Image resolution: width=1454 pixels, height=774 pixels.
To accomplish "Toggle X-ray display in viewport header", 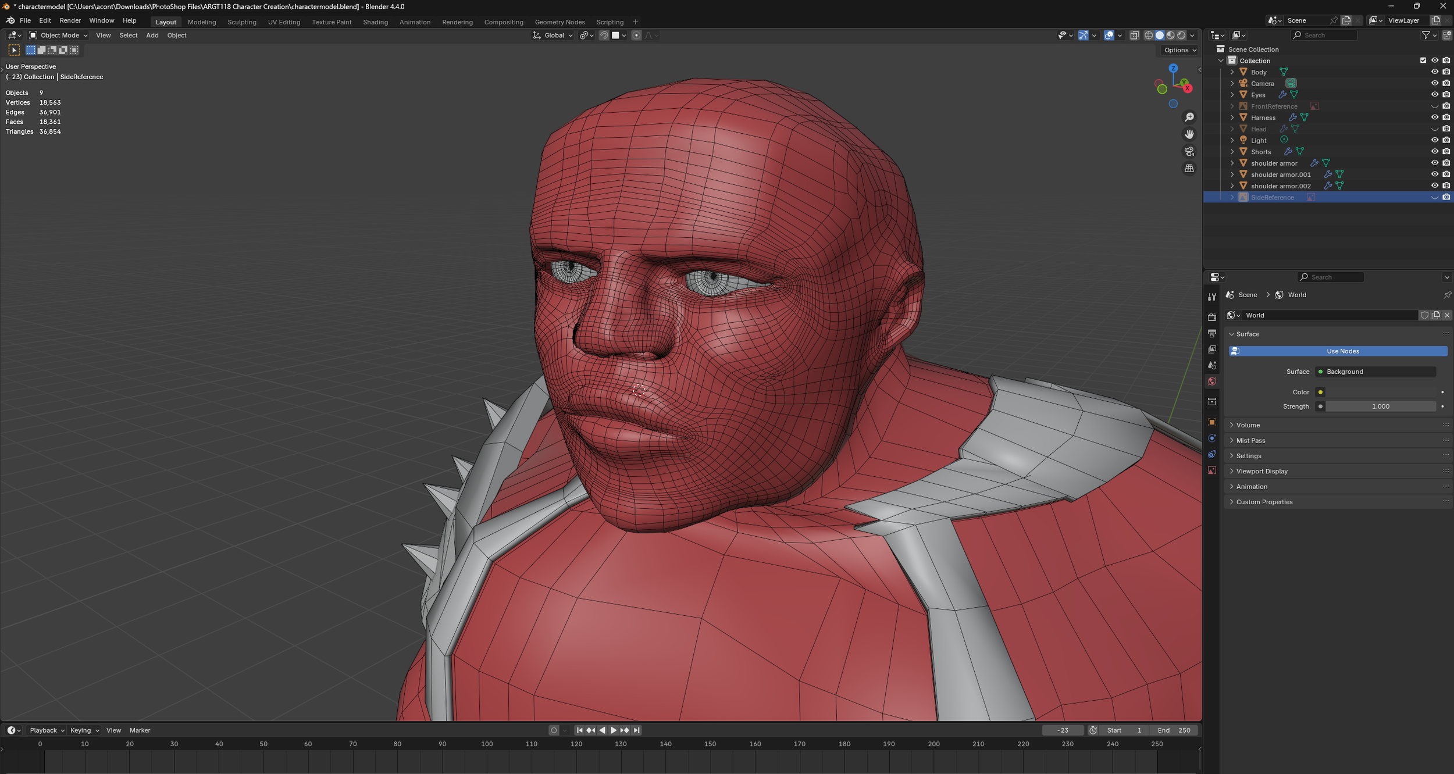I will [1134, 35].
